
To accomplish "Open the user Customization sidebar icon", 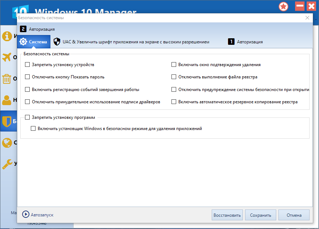I will coord(7,100).
